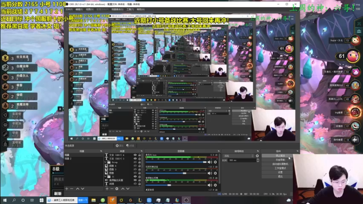Open File Explorer from taskbar

pyautogui.click(x=93, y=200)
